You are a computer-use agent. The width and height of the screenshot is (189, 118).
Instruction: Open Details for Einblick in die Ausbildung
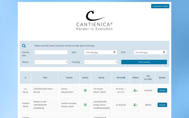(162, 105)
